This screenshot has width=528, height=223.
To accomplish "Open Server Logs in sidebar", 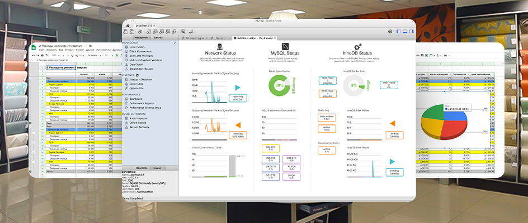I will (x=134, y=84).
